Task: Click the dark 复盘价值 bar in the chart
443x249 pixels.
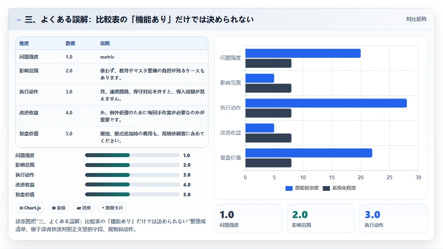Action: (268, 163)
